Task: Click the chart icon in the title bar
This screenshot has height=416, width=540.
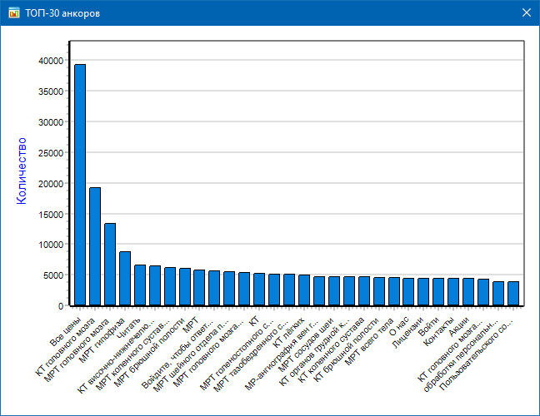Action: point(14,13)
